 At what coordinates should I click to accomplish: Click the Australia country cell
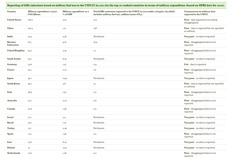12,101
